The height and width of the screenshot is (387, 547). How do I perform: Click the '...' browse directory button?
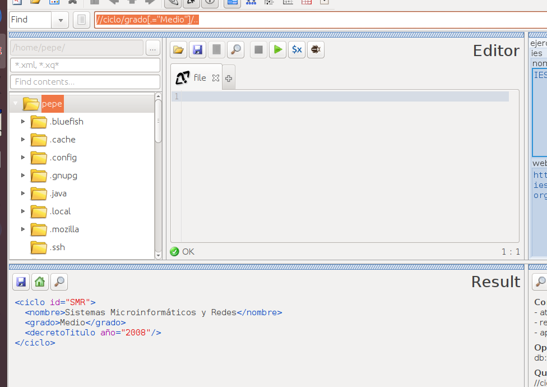(x=153, y=48)
